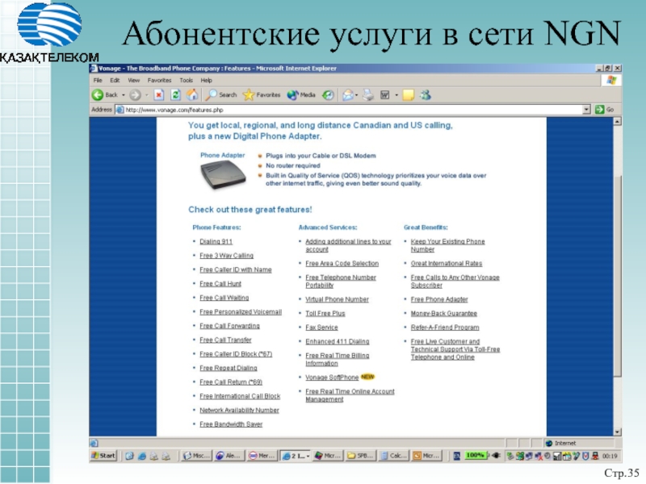Open Free International Call Block link
The image size is (646, 484).
pos(240,396)
